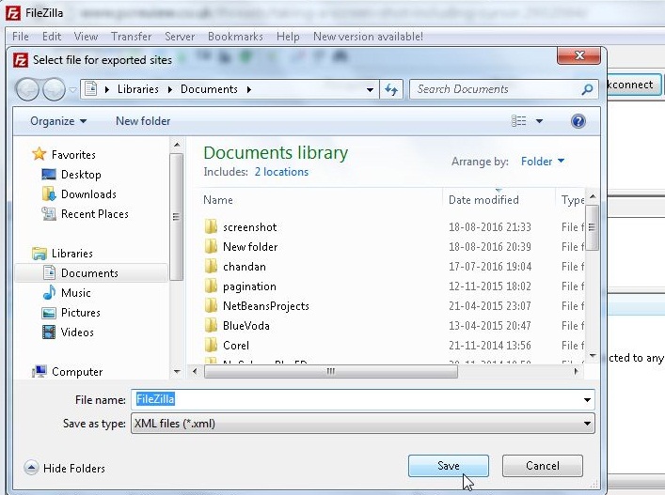665x495 pixels.
Task: Click the Quickconnect button behind the dialog
Action: coord(634,85)
